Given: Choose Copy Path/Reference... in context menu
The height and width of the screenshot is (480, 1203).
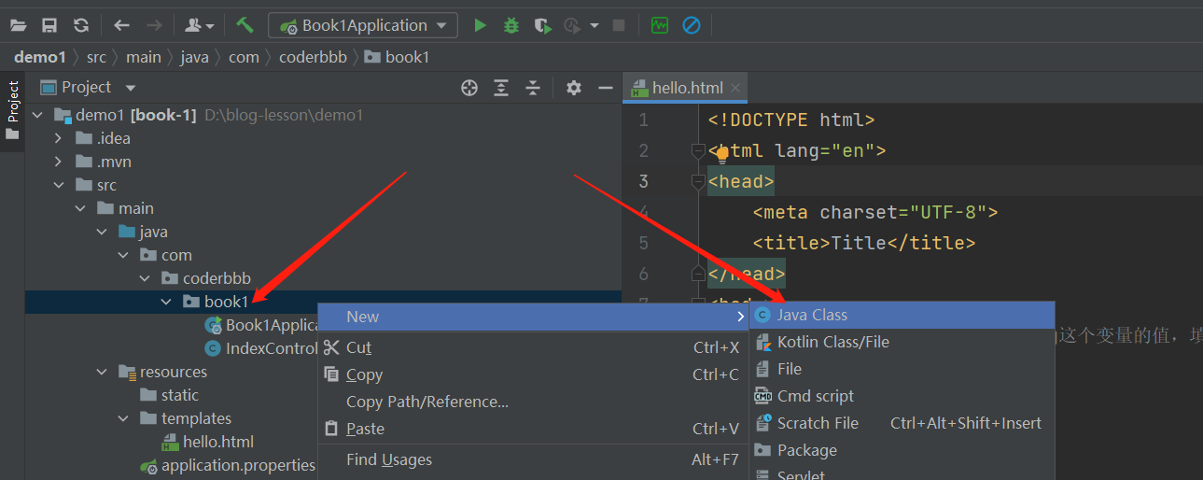Looking at the screenshot, I should 427,402.
